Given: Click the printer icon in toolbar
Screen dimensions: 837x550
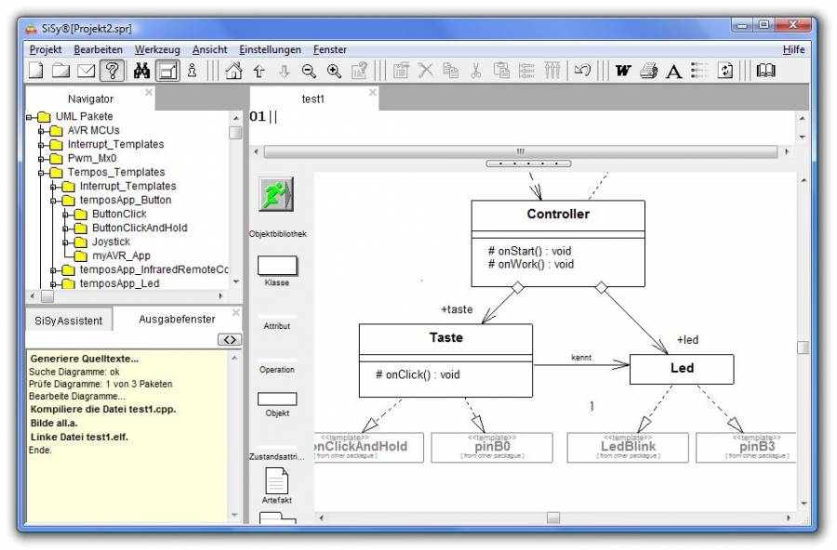Looking at the screenshot, I should coord(649,71).
